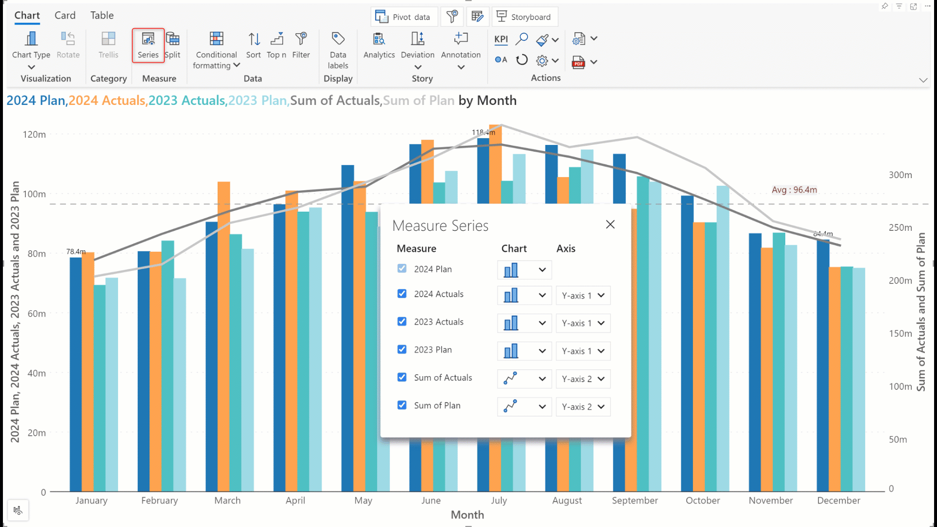Click the reset refresh arrow icon
Screen dimensions: 937x527
tap(522, 60)
